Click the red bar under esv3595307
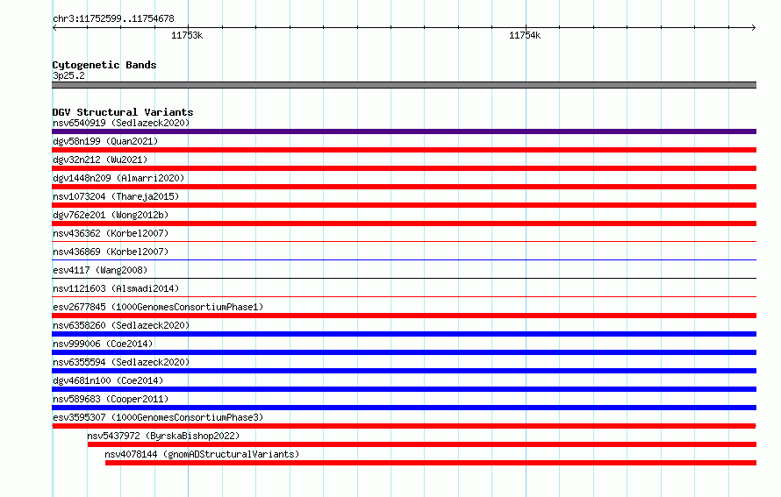The height and width of the screenshot is (497, 781). 404,426
